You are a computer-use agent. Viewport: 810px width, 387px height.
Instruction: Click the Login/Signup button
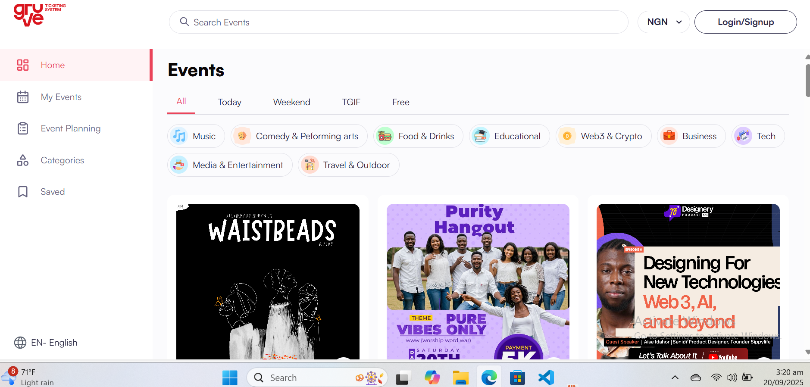tap(745, 22)
